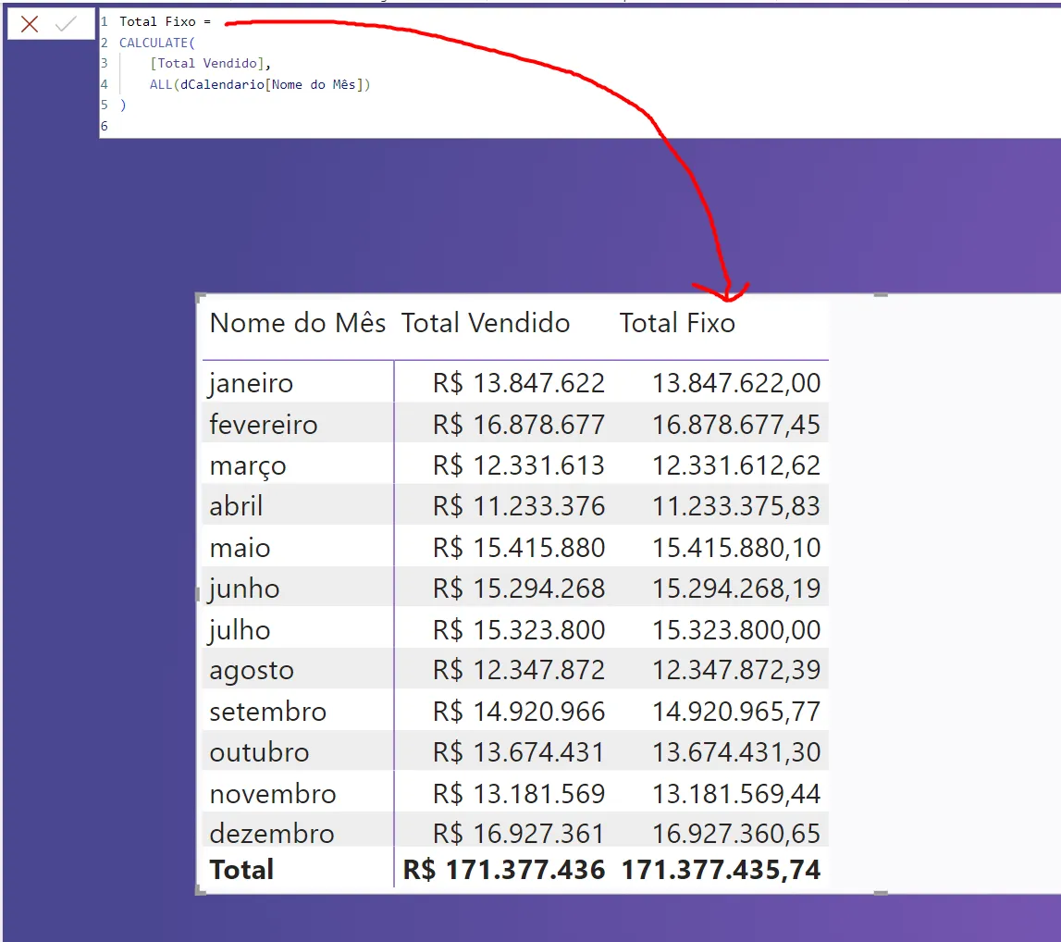Select the janeiro row in the table
Viewport: 1061px width, 942px height.
251,383
